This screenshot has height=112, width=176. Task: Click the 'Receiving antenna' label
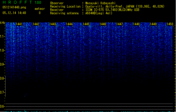[64, 13]
